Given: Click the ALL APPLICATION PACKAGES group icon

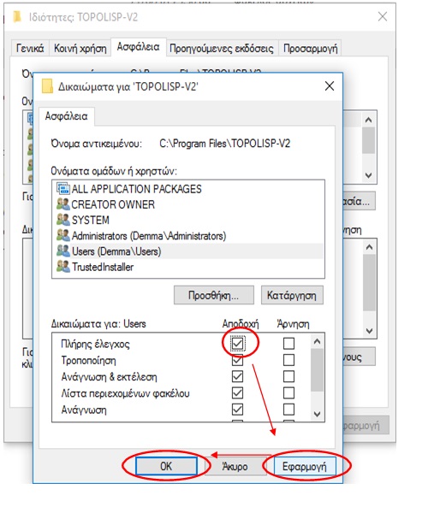Looking at the screenshot, I should pos(62,188).
